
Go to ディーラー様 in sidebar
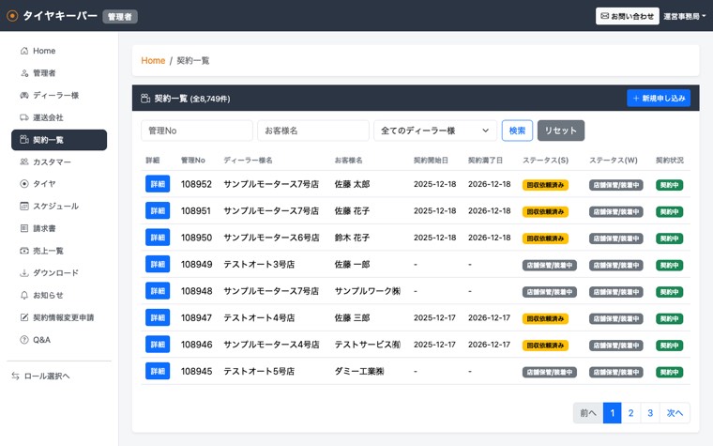[x=59, y=95]
